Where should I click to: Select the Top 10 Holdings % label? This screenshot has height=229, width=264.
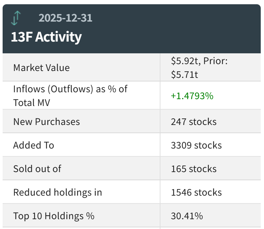[54, 216]
